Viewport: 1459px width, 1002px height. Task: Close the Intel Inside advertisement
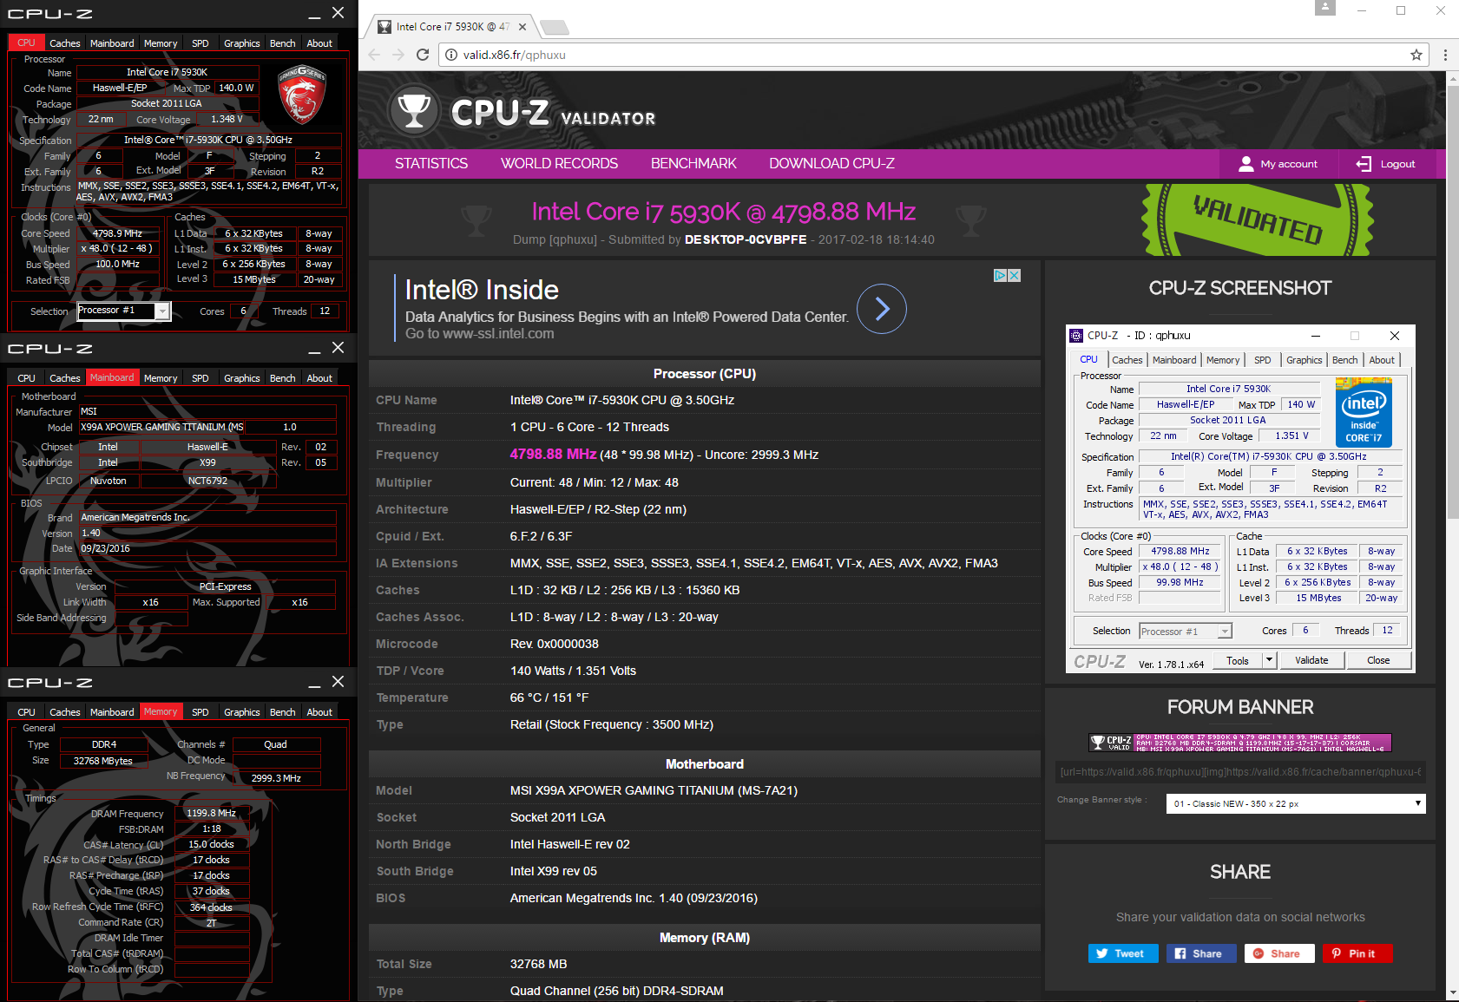click(1015, 275)
